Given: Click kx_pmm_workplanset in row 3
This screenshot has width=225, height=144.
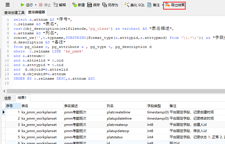Looking at the screenshot, I should coord(42,124).
